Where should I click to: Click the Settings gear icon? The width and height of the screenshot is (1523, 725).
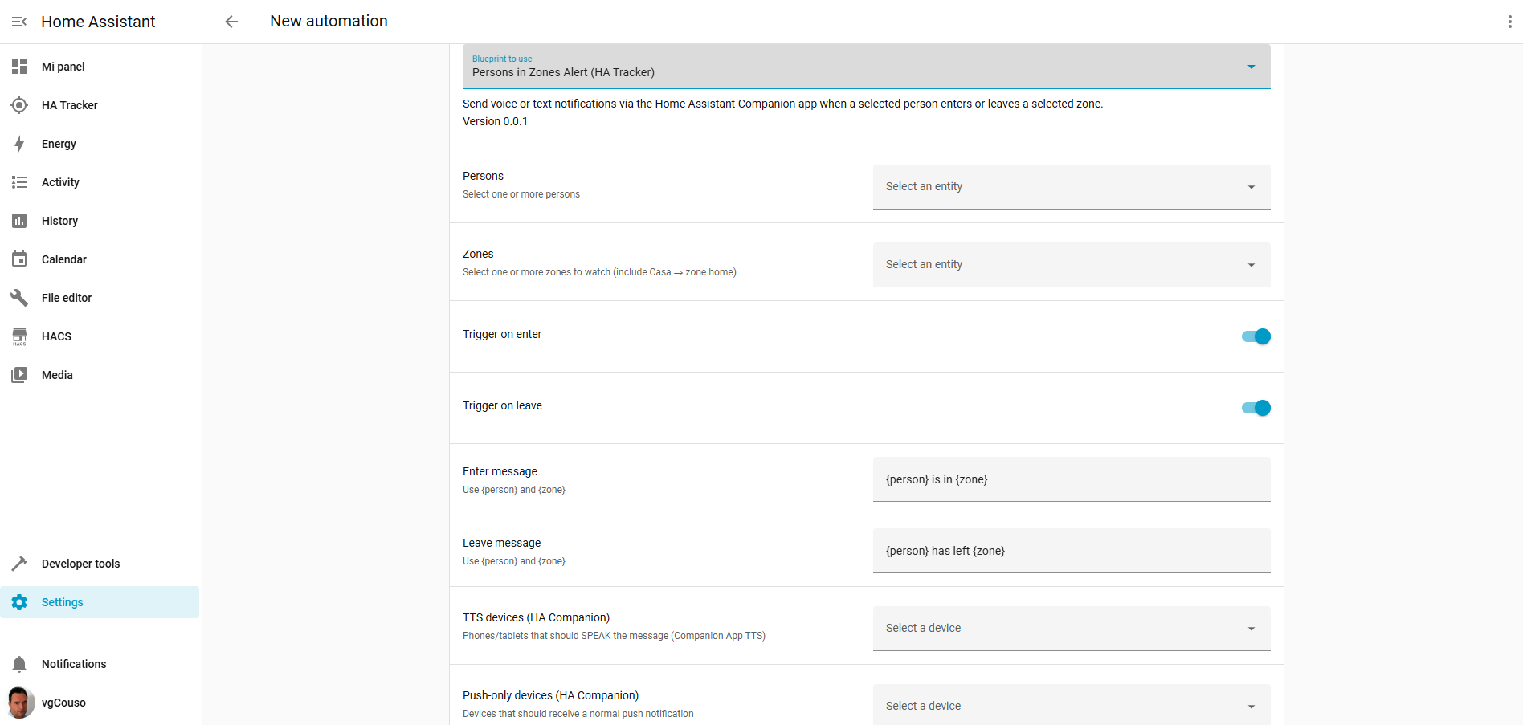[19, 602]
